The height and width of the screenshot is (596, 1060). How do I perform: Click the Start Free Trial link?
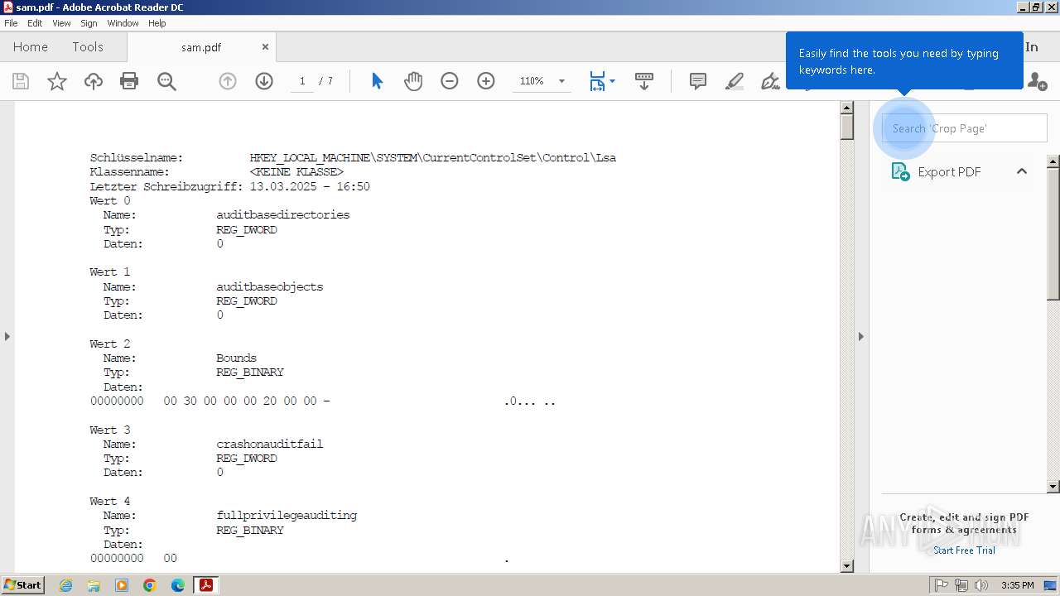(964, 550)
